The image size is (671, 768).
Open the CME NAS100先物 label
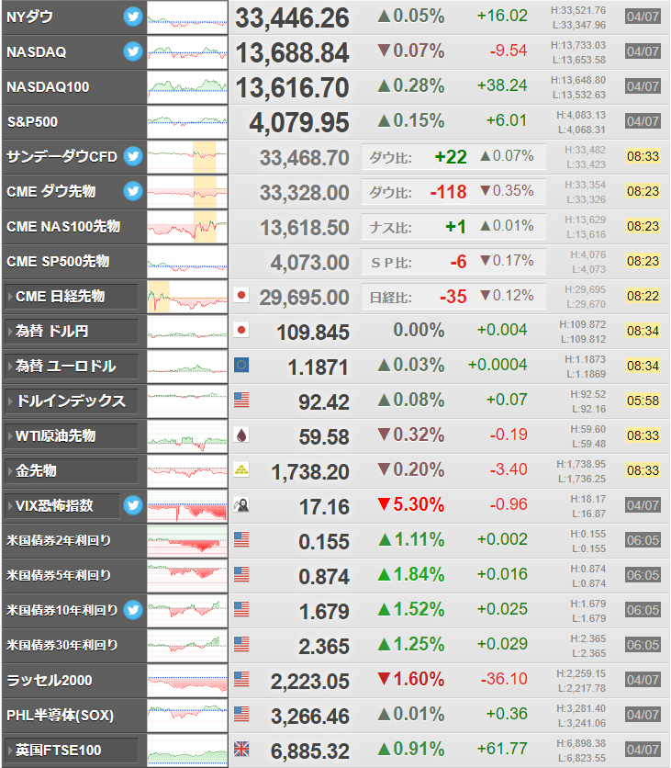coord(63,227)
